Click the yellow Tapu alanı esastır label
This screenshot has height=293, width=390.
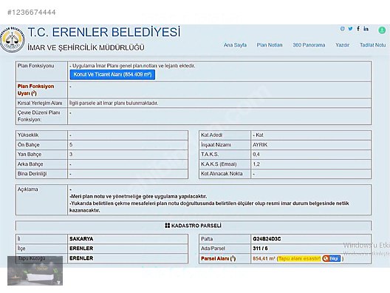(x=299, y=259)
